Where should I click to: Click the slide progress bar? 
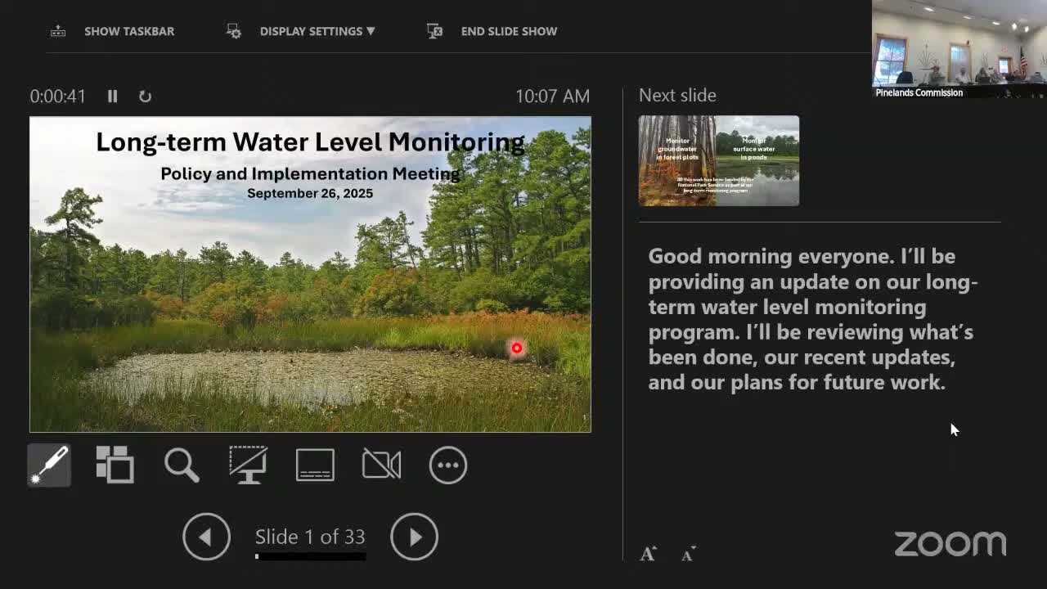pyautogui.click(x=310, y=555)
